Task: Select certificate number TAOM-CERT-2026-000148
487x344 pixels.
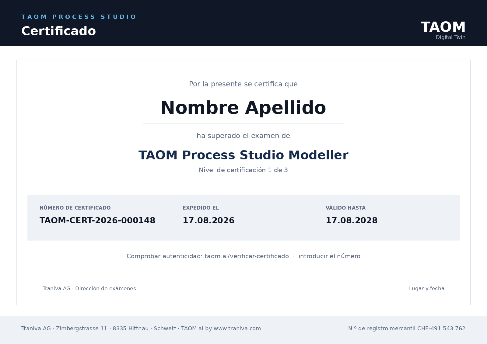Action: pos(97,221)
